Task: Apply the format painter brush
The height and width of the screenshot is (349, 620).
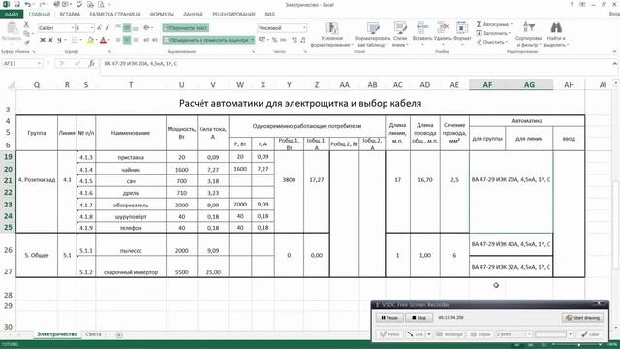Action: (26, 41)
